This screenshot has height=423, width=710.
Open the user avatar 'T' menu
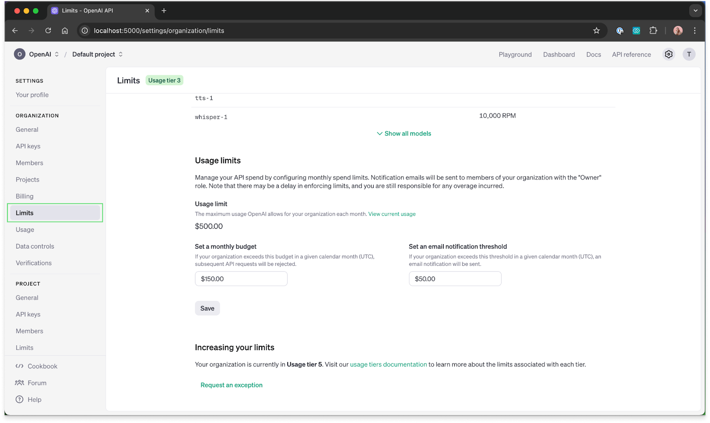coord(689,54)
